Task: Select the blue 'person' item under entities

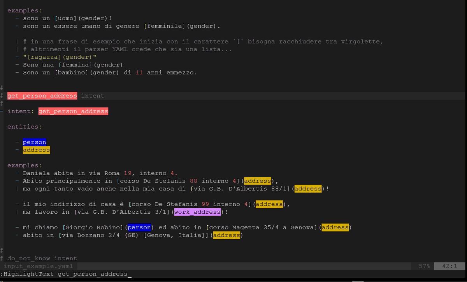Action: click(34, 142)
